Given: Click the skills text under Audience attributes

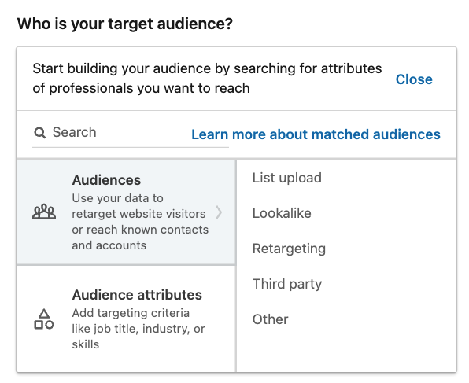Looking at the screenshot, I should tap(86, 344).
